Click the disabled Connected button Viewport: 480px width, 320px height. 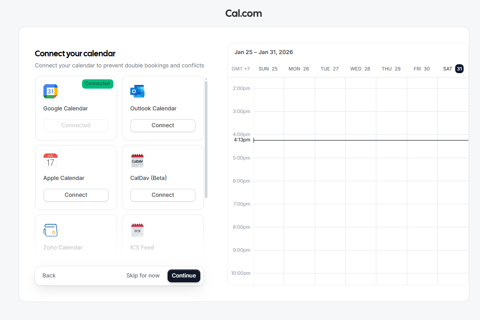(76, 125)
